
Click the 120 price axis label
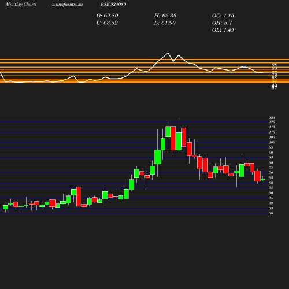click(x=272, y=122)
